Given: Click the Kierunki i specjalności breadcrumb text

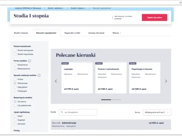Looking at the screenshot, I should coord(102,8).
